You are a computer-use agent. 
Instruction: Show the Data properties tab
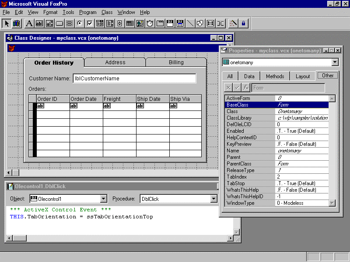coord(249,76)
